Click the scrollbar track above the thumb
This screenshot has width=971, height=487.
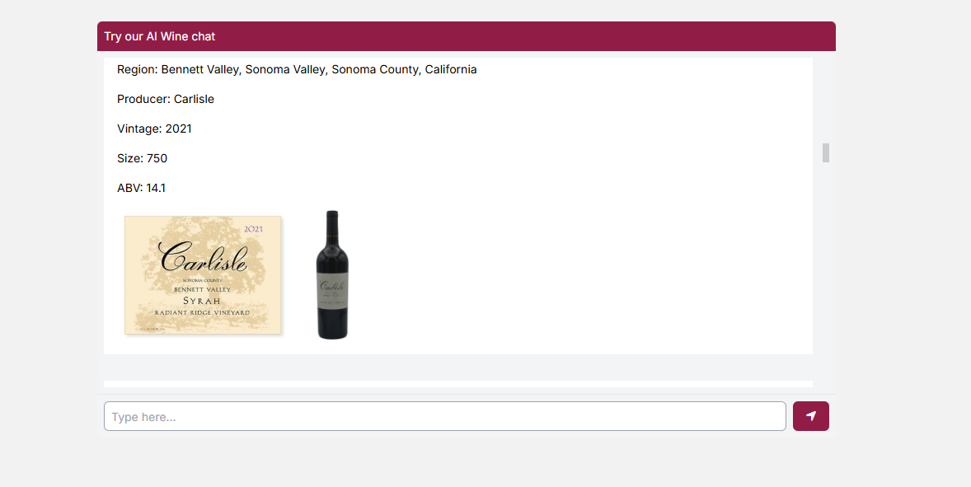[x=825, y=101]
